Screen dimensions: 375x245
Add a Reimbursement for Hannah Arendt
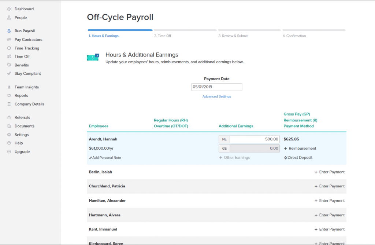tap(300, 148)
